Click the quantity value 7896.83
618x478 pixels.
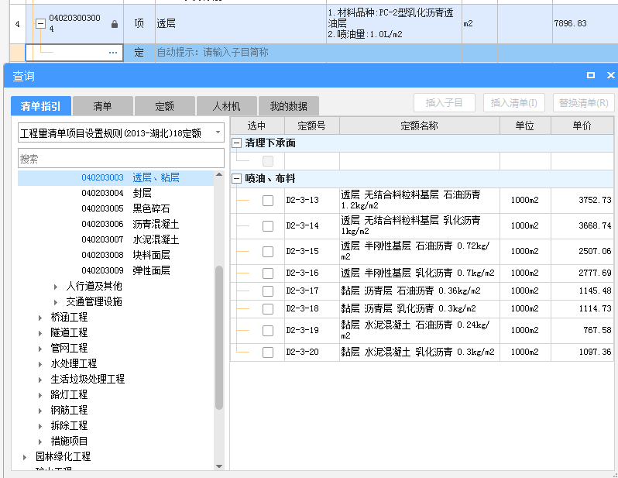pyautogui.click(x=570, y=24)
